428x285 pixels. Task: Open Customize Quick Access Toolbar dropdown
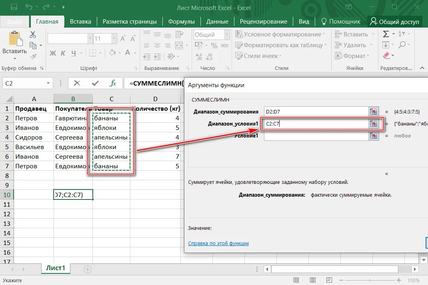tap(63, 7)
